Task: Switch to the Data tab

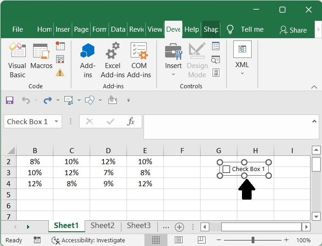Action: (118, 29)
